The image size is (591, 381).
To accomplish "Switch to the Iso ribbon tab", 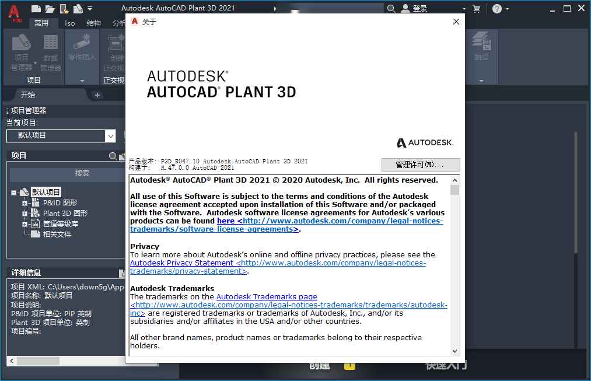I will pyautogui.click(x=70, y=23).
